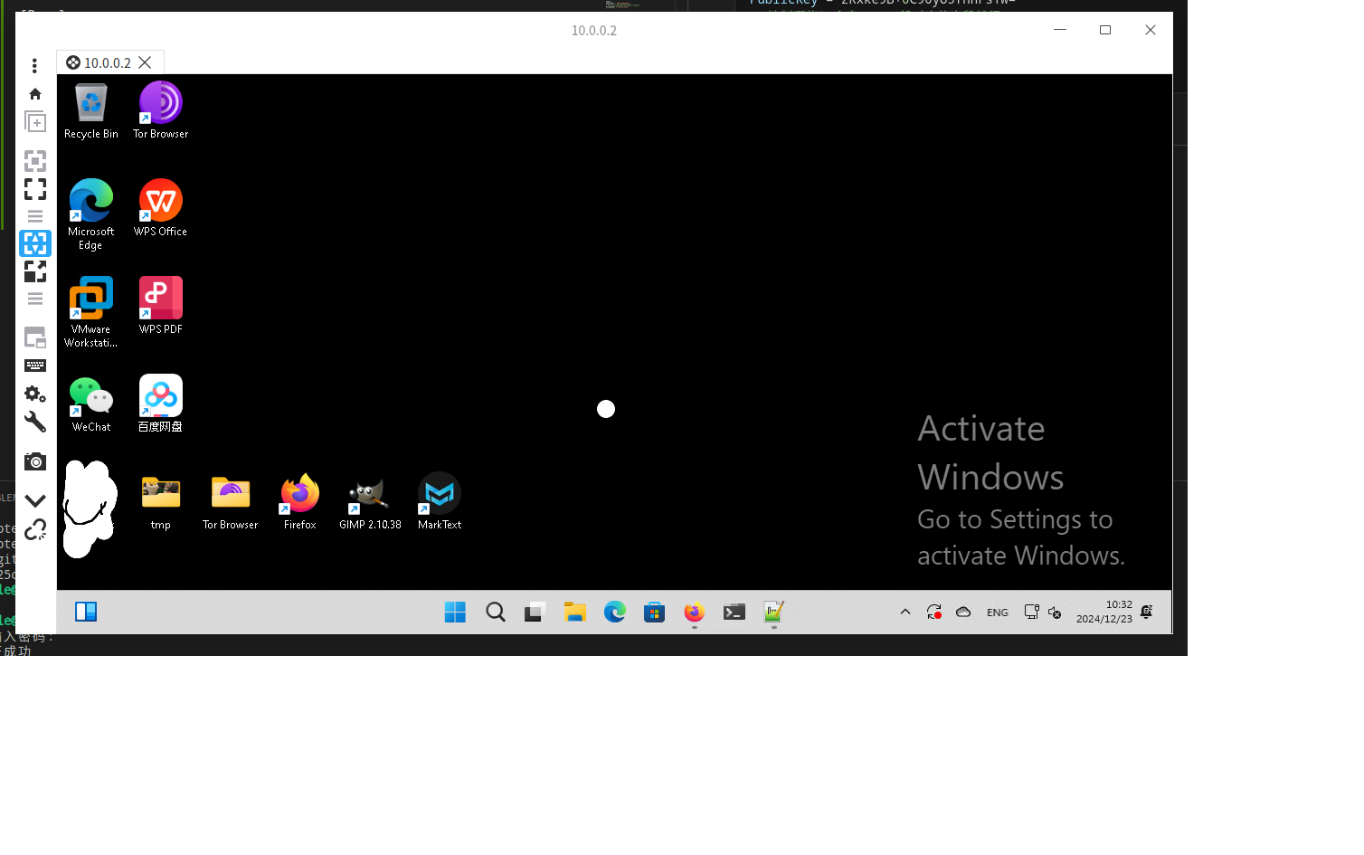The height and width of the screenshot is (855, 1364).
Task: Open the muted volume tray icon
Action: point(1055,613)
